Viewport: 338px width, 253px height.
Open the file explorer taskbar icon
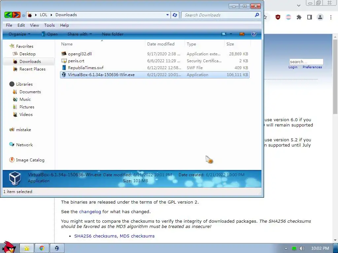[x=27, y=248]
